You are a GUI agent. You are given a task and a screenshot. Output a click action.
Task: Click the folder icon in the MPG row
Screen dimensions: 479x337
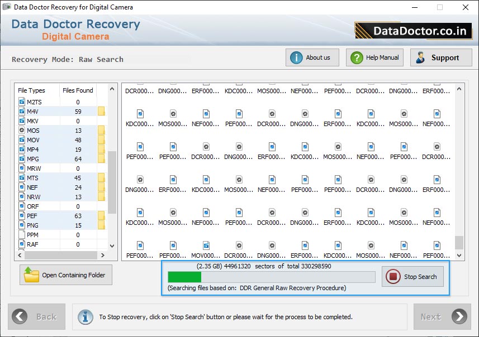(101, 159)
